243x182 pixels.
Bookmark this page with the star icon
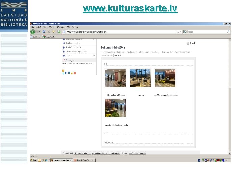178,32
